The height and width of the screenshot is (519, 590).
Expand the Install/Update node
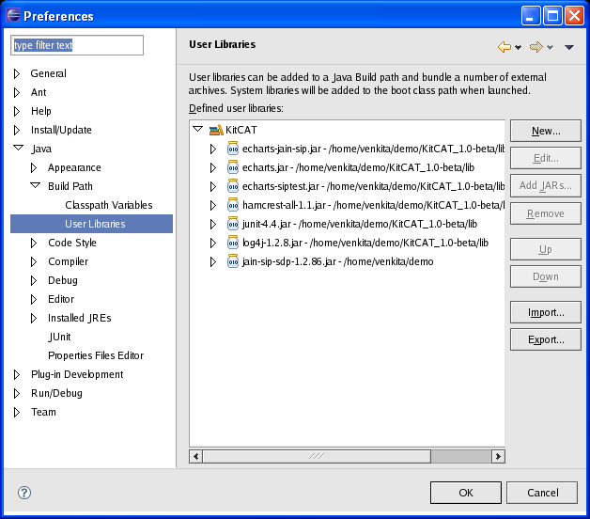click(17, 130)
